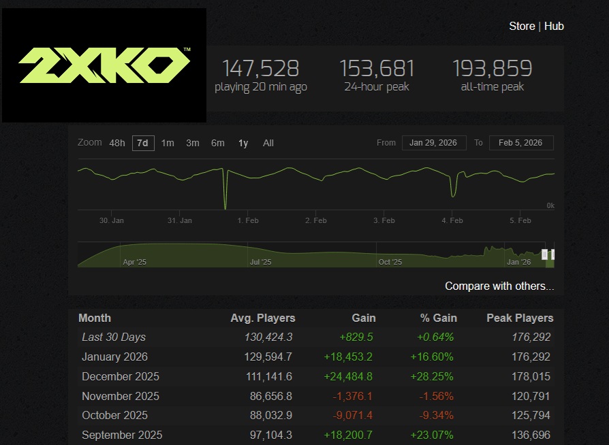Click the 153,681 24-hour peak figure

377,68
